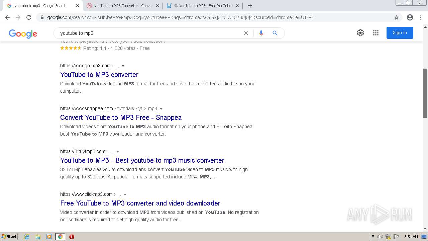Viewport: 428px width, 241px height.
Task: Close the YouTube to MP3 Converter tab
Action: (x=157, y=6)
